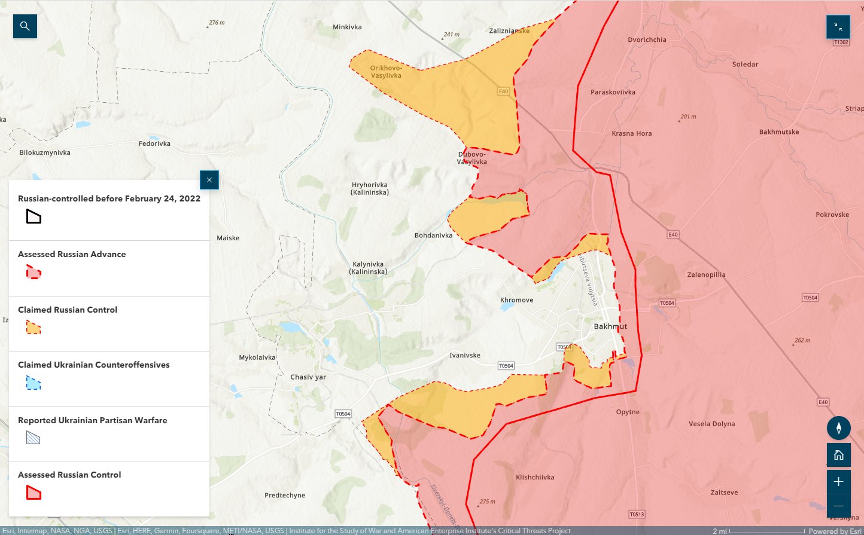This screenshot has height=535, width=864.
Task: Click the Bakhmut city label on map
Action: click(x=610, y=326)
